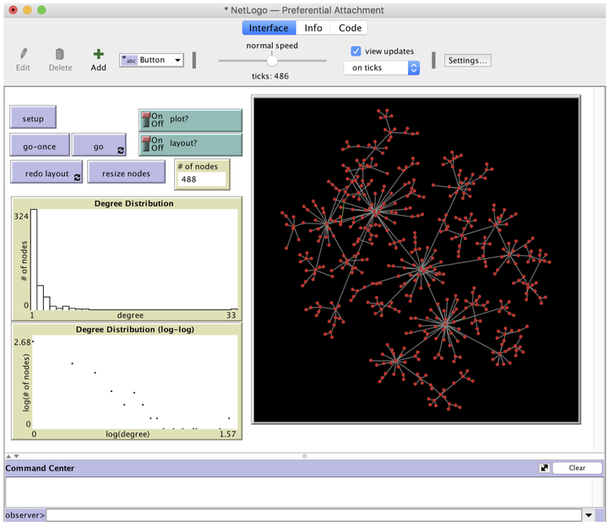Click the go-once button

(x=40, y=145)
